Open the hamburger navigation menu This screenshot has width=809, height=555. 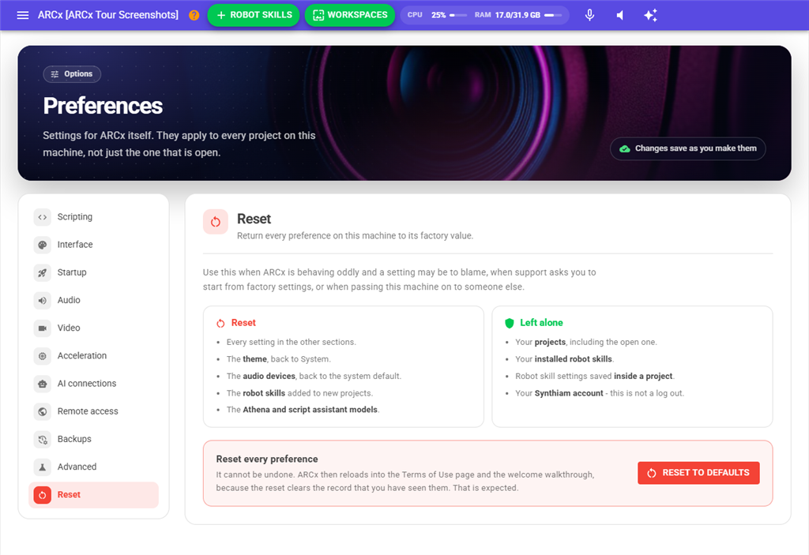click(x=23, y=15)
